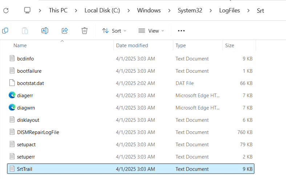Click the 760 KB size cell
Image resolution: width=286 pixels, height=179 pixels.
pos(245,132)
